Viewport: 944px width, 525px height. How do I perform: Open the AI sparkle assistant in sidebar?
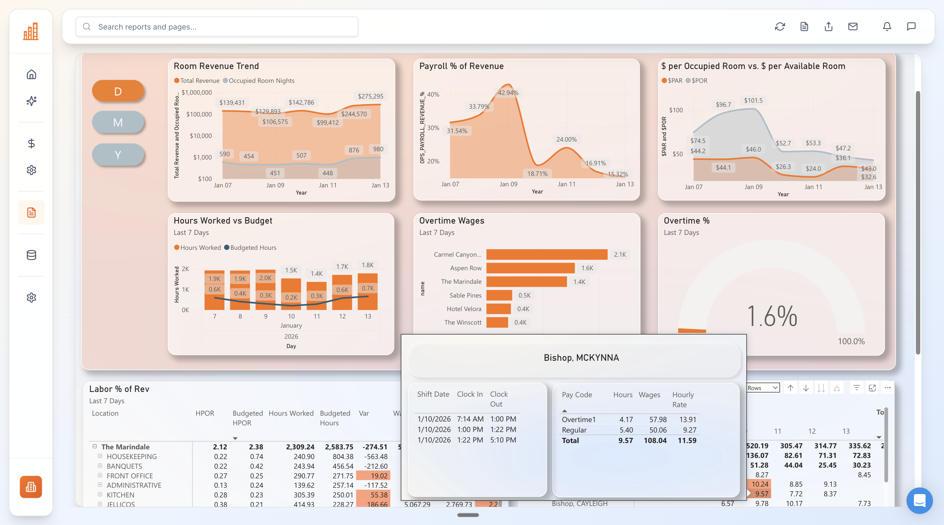pyautogui.click(x=31, y=101)
